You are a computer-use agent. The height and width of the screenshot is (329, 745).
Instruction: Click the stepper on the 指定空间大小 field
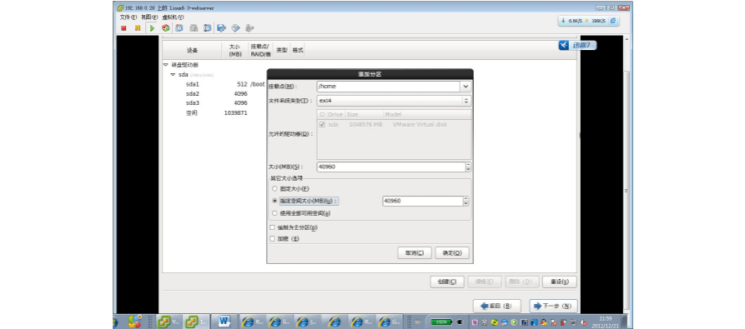click(466, 201)
